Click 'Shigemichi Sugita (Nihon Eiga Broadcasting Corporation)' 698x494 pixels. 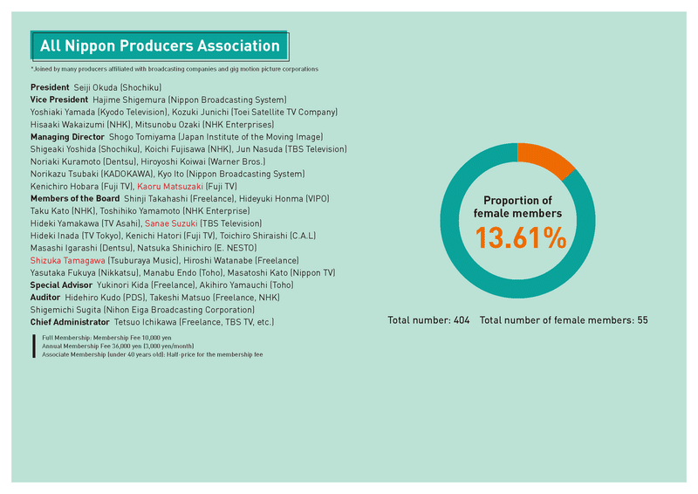tap(142, 310)
